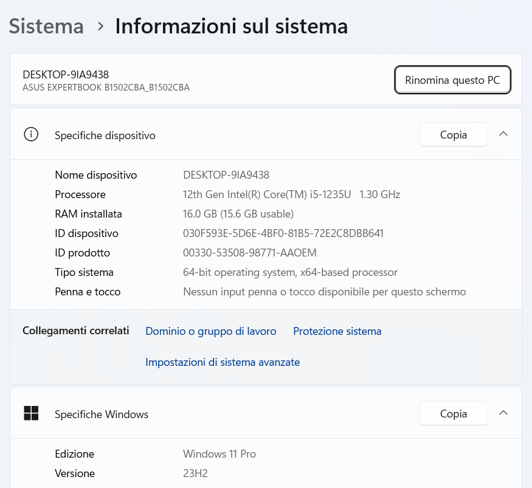
Task: Select Nessun input penna o tocco text
Action: coord(324,292)
